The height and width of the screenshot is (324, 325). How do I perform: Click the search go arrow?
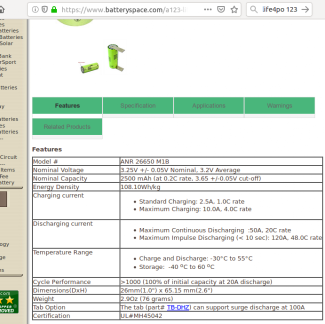click(x=305, y=9)
